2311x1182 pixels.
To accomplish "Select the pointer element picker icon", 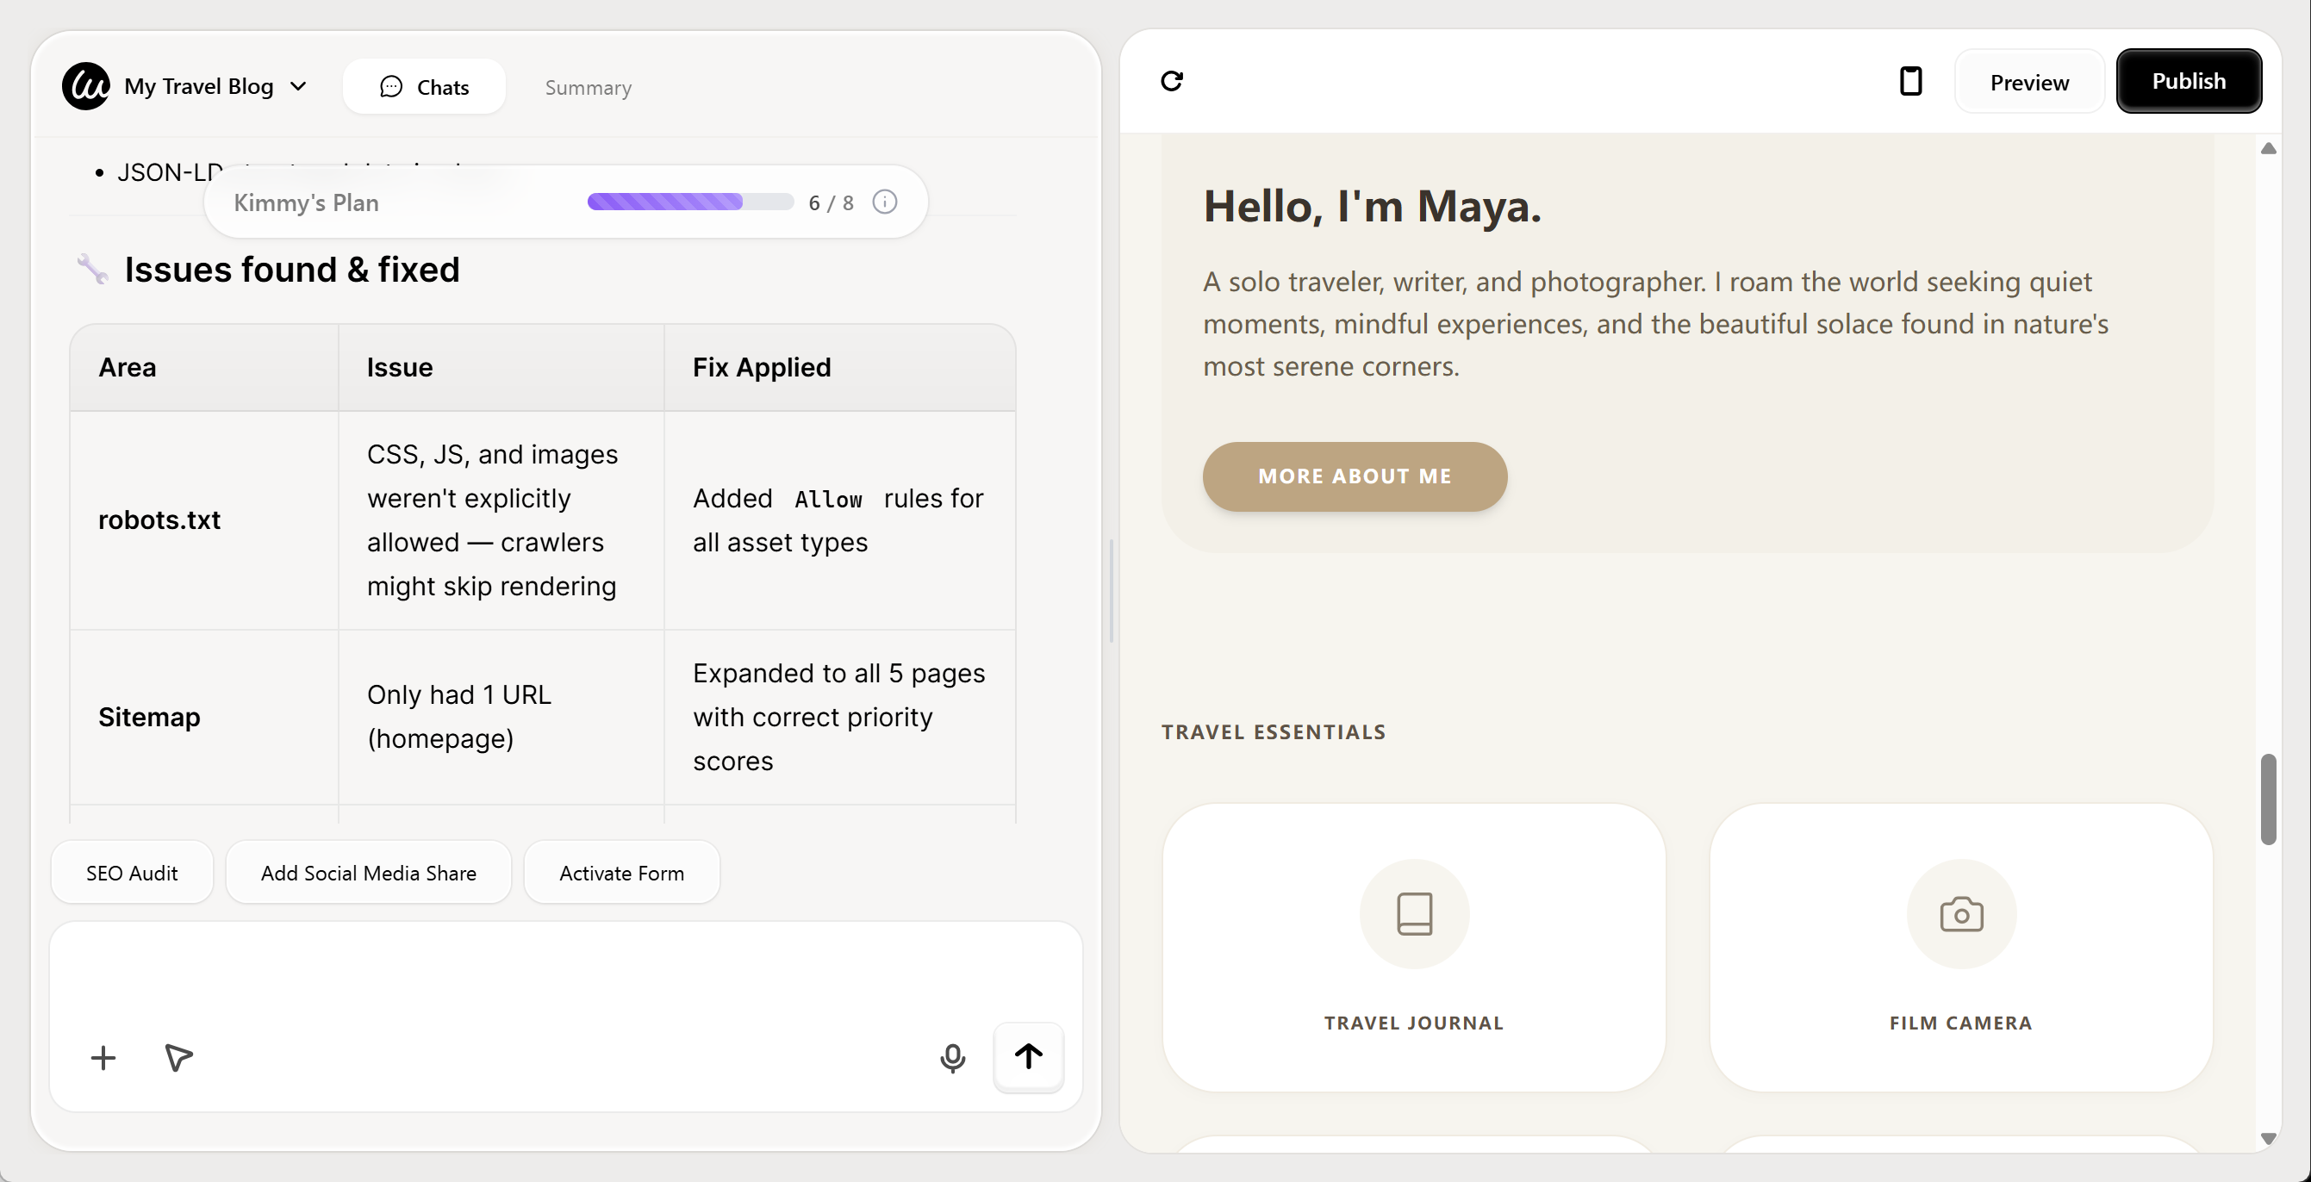I will [x=178, y=1057].
